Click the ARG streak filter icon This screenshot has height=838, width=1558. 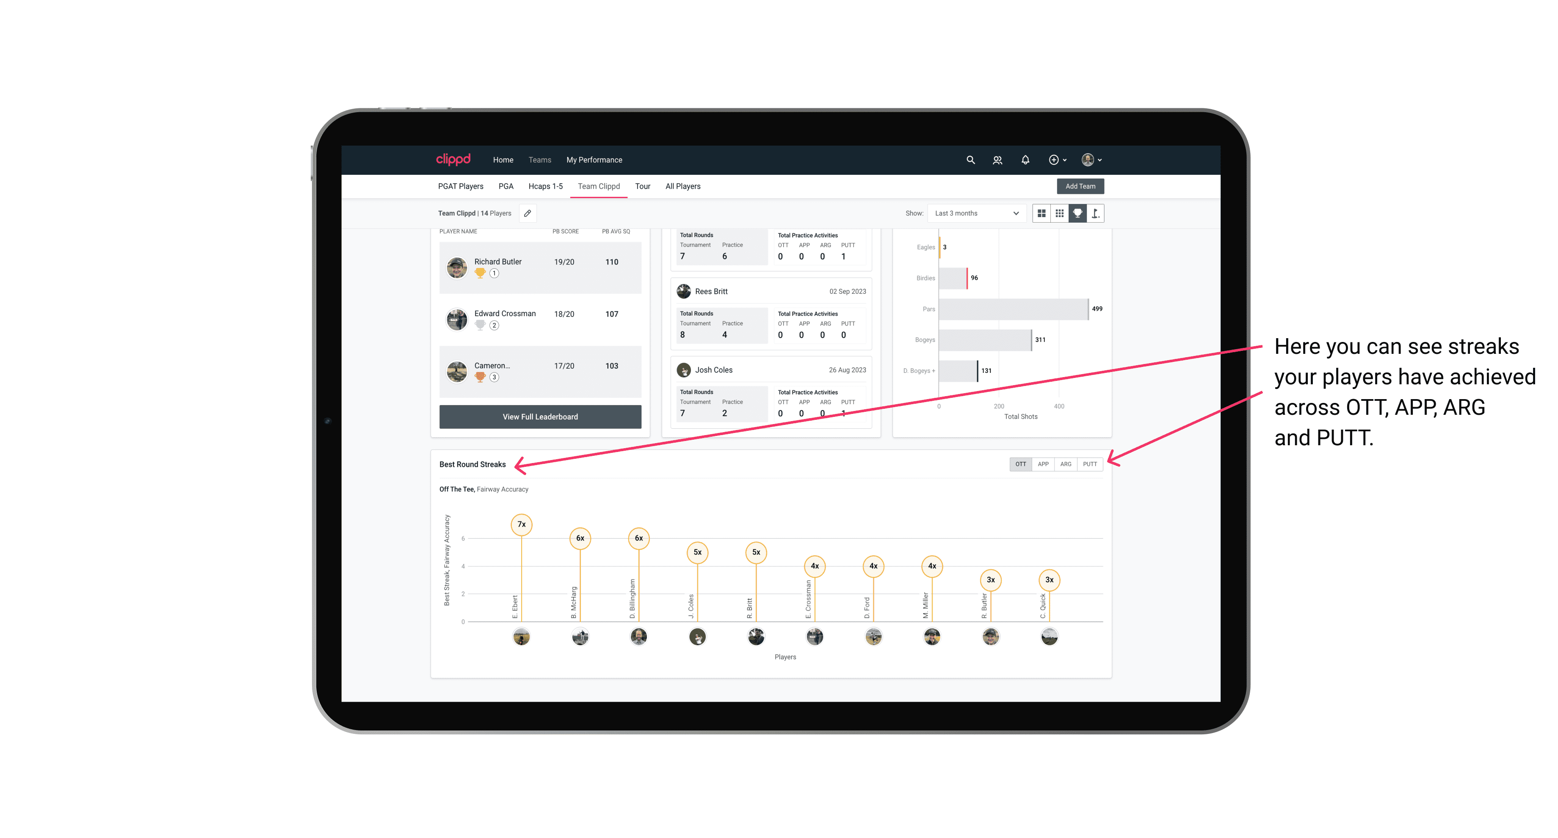pos(1066,463)
